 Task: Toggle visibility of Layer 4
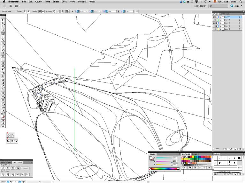[x=214, y=17]
